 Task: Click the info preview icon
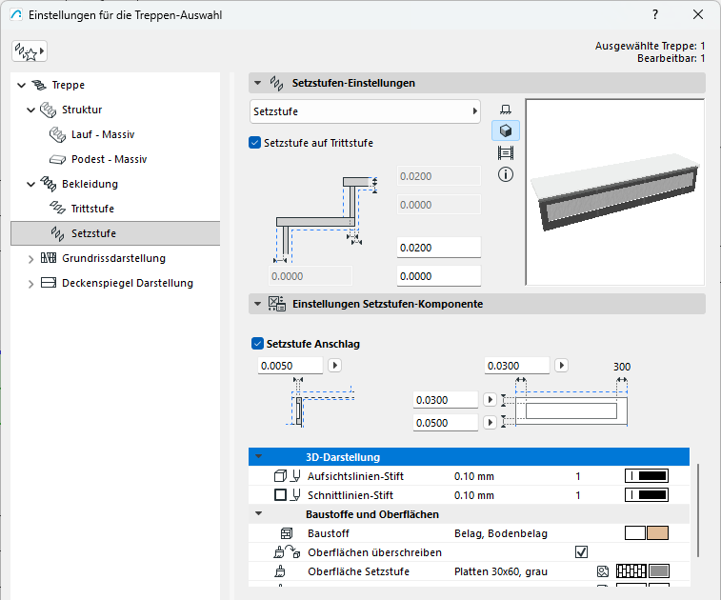tap(506, 174)
